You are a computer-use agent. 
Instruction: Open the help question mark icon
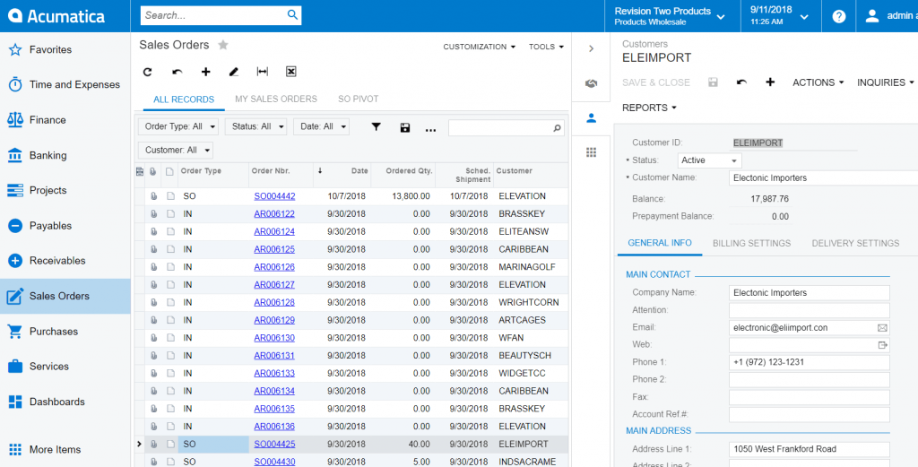point(838,16)
